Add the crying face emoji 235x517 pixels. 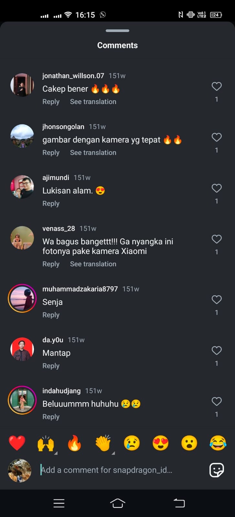pos(132,443)
